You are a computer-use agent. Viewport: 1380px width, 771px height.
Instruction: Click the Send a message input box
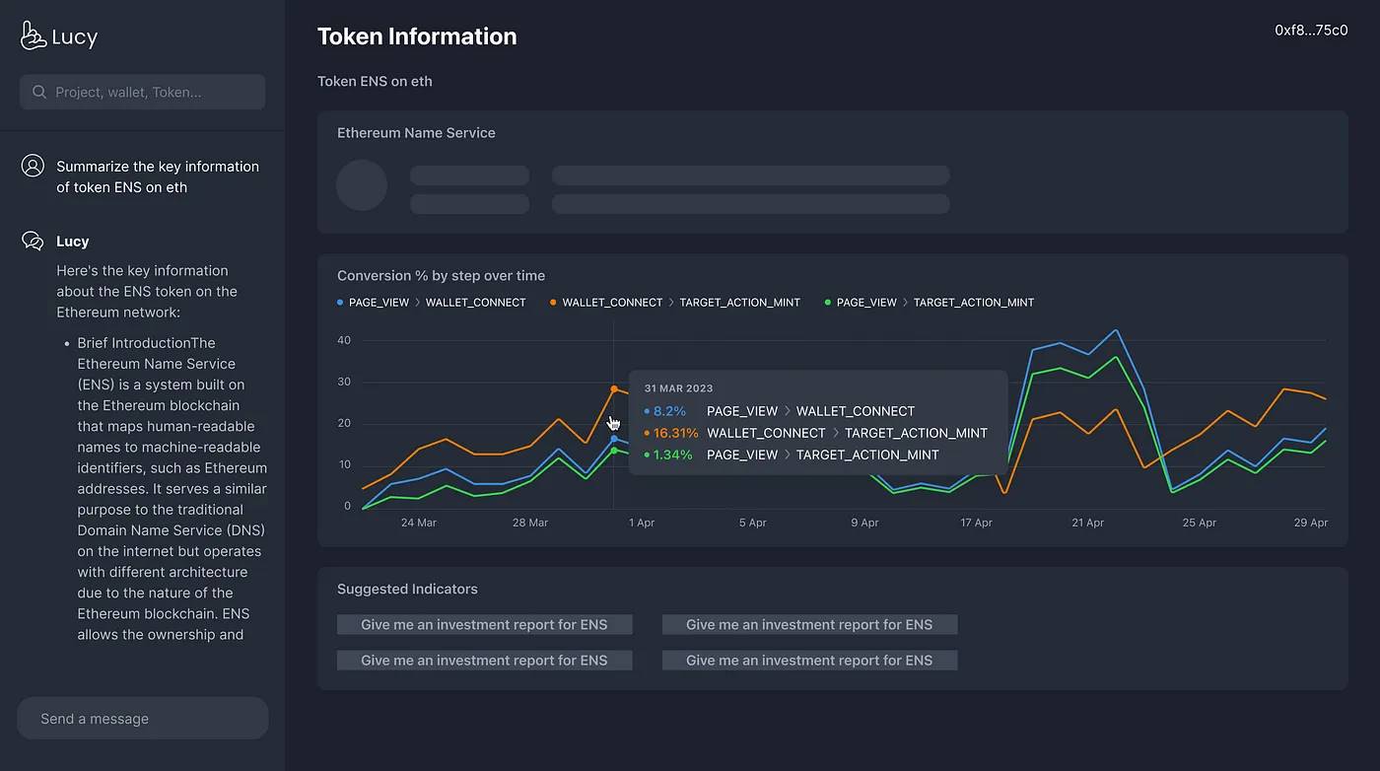point(143,718)
